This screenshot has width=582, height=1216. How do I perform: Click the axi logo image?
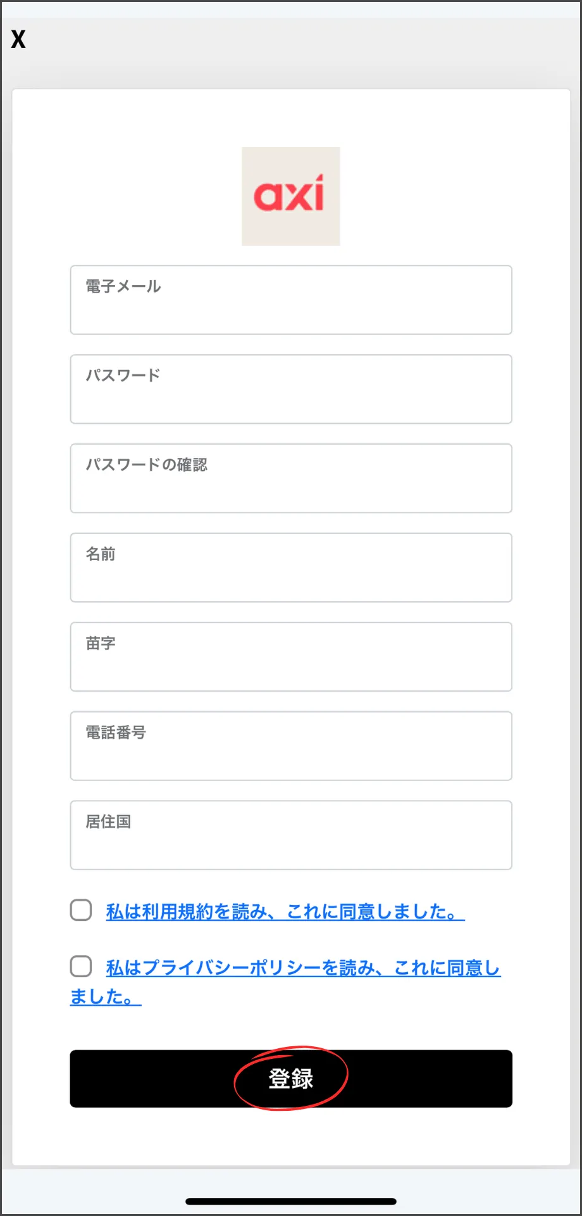(x=290, y=196)
